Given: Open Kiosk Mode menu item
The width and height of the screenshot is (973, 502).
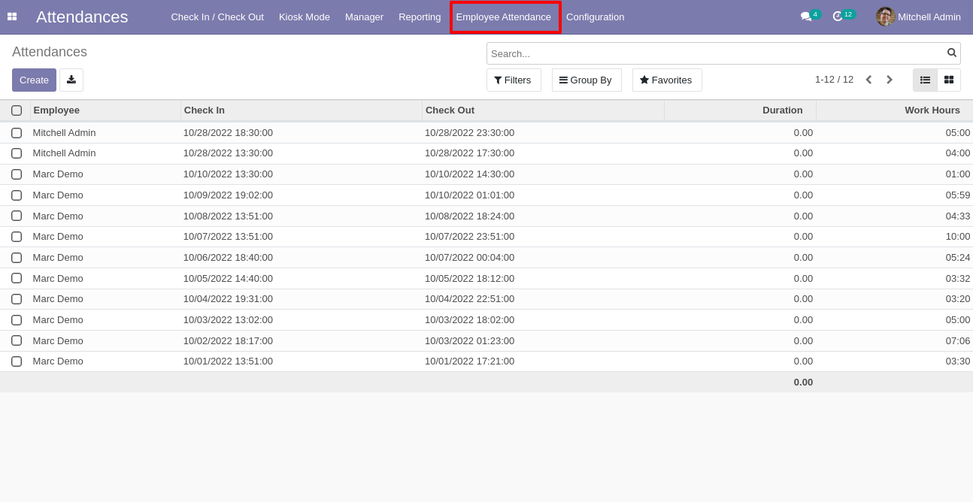Looking at the screenshot, I should pos(305,17).
